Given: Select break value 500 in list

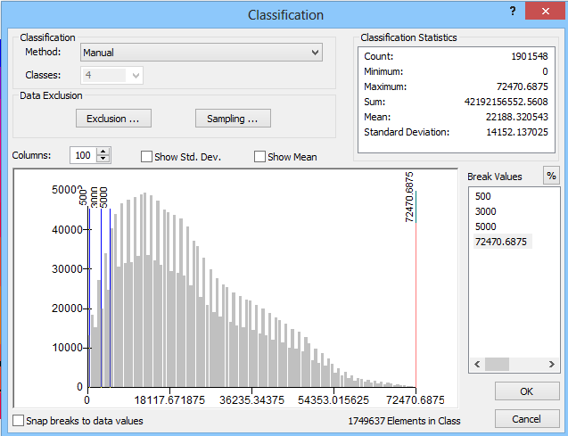Looking at the screenshot, I should (x=483, y=195).
